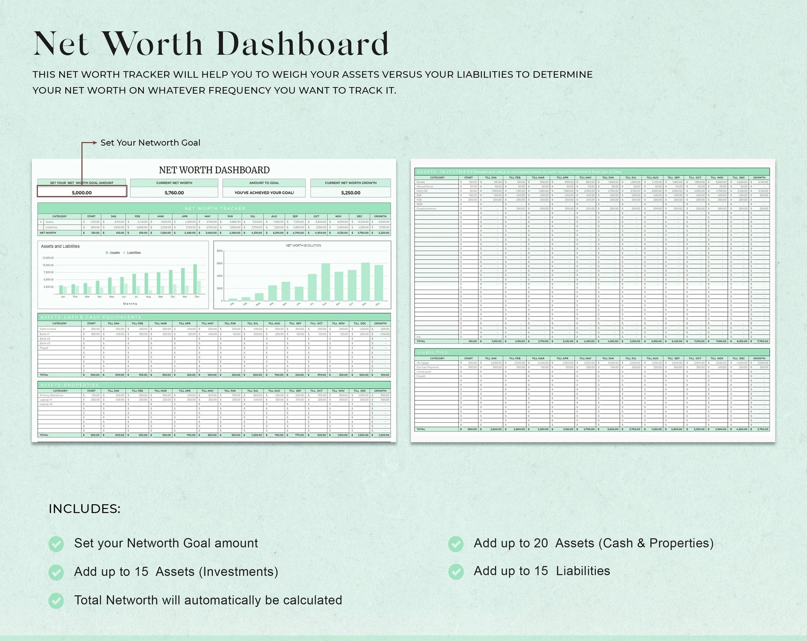807x641 pixels.
Task: Click the "Add up to 15 Liabilities" text
Action: (542, 571)
